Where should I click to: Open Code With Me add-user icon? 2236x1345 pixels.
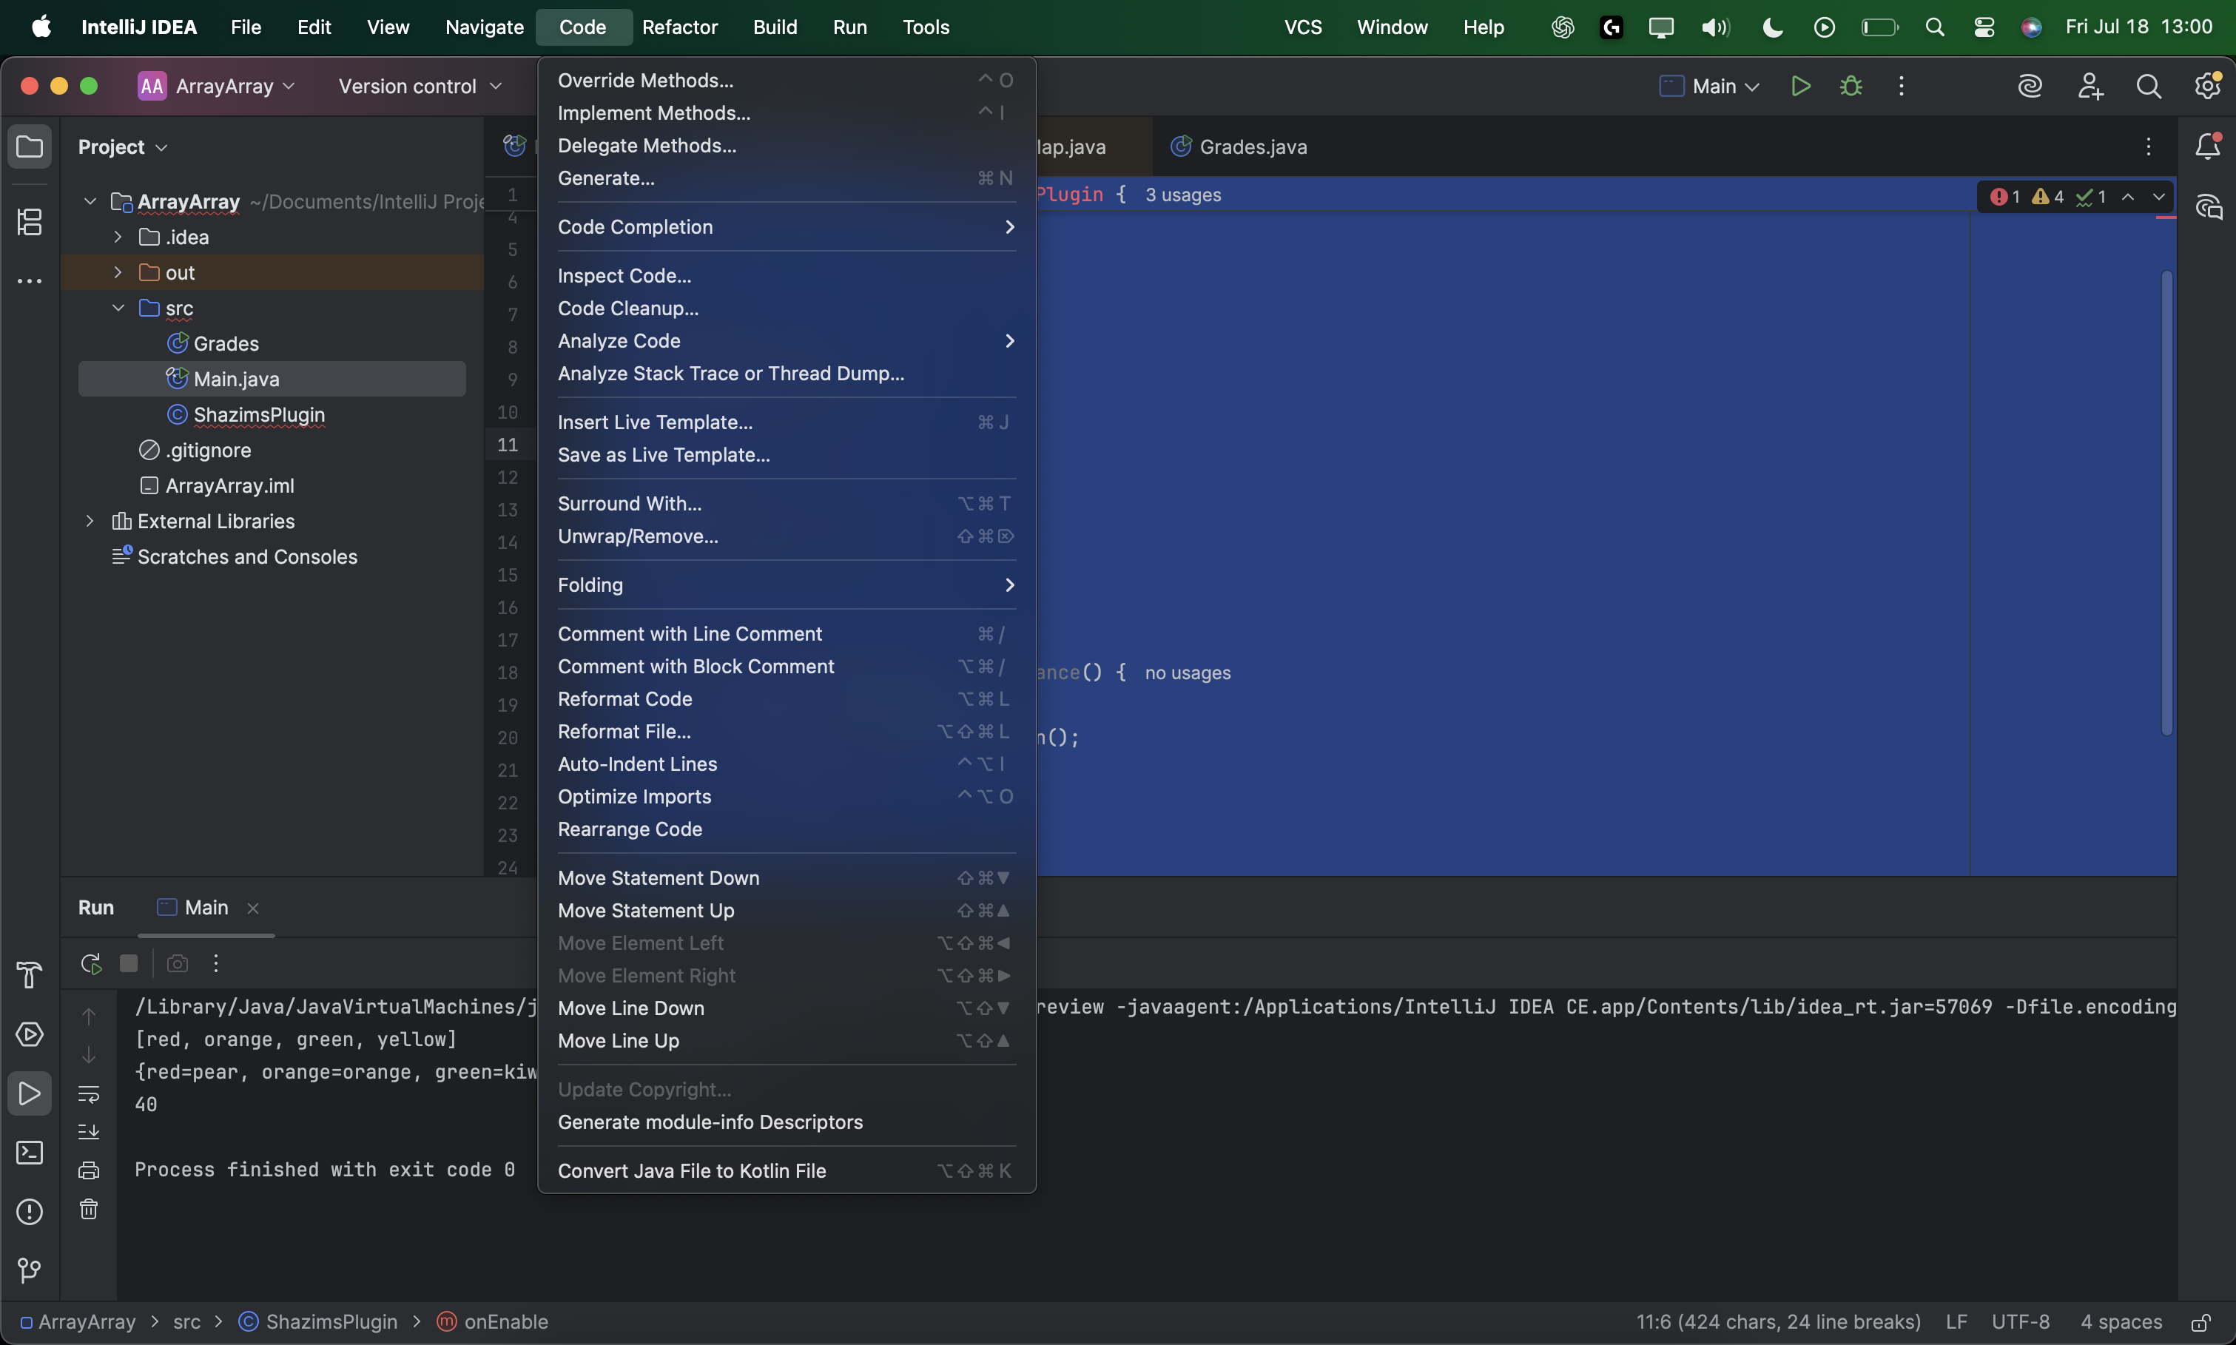coord(2090,86)
